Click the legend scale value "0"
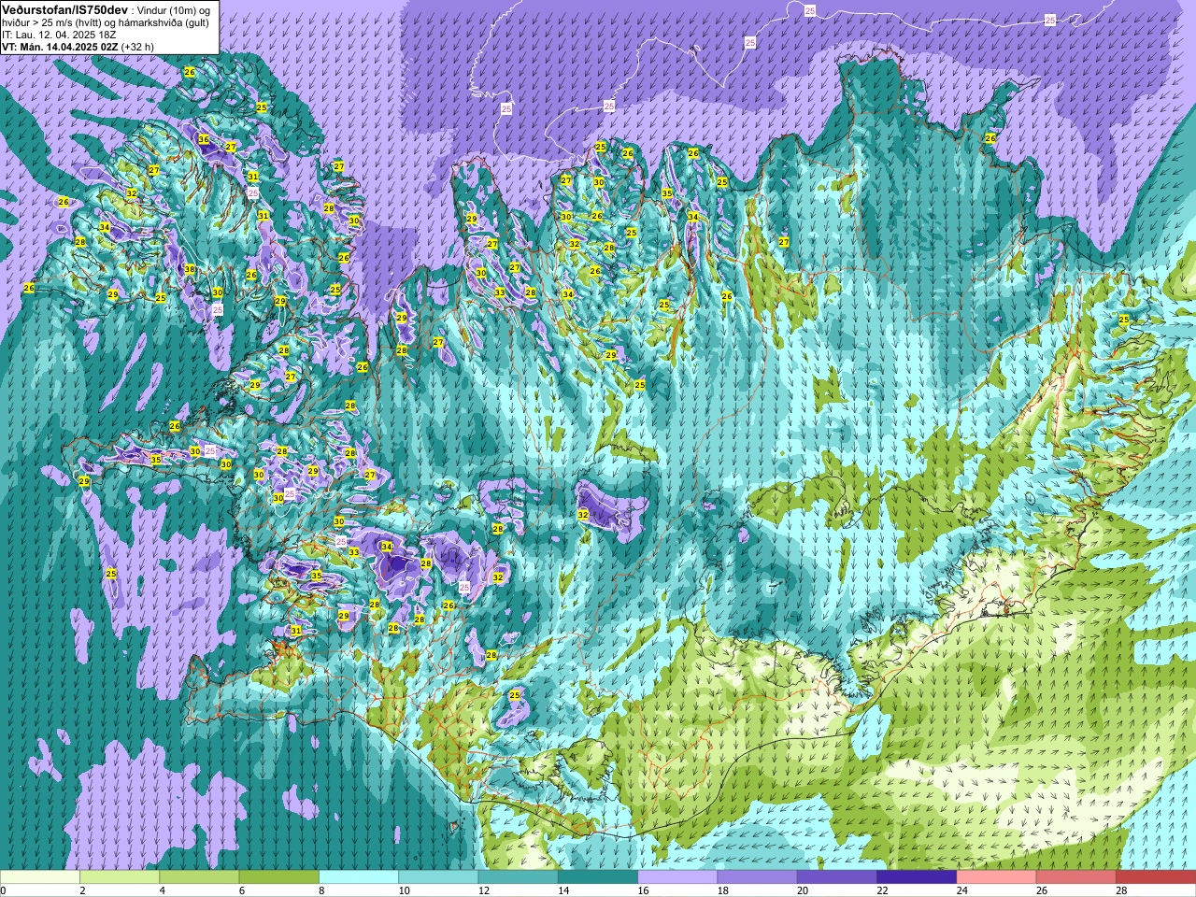Image resolution: width=1196 pixels, height=897 pixels. click(x=4, y=890)
